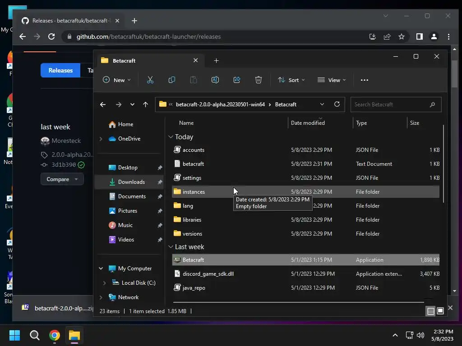Click the Delete trash can icon

[x=259, y=80]
